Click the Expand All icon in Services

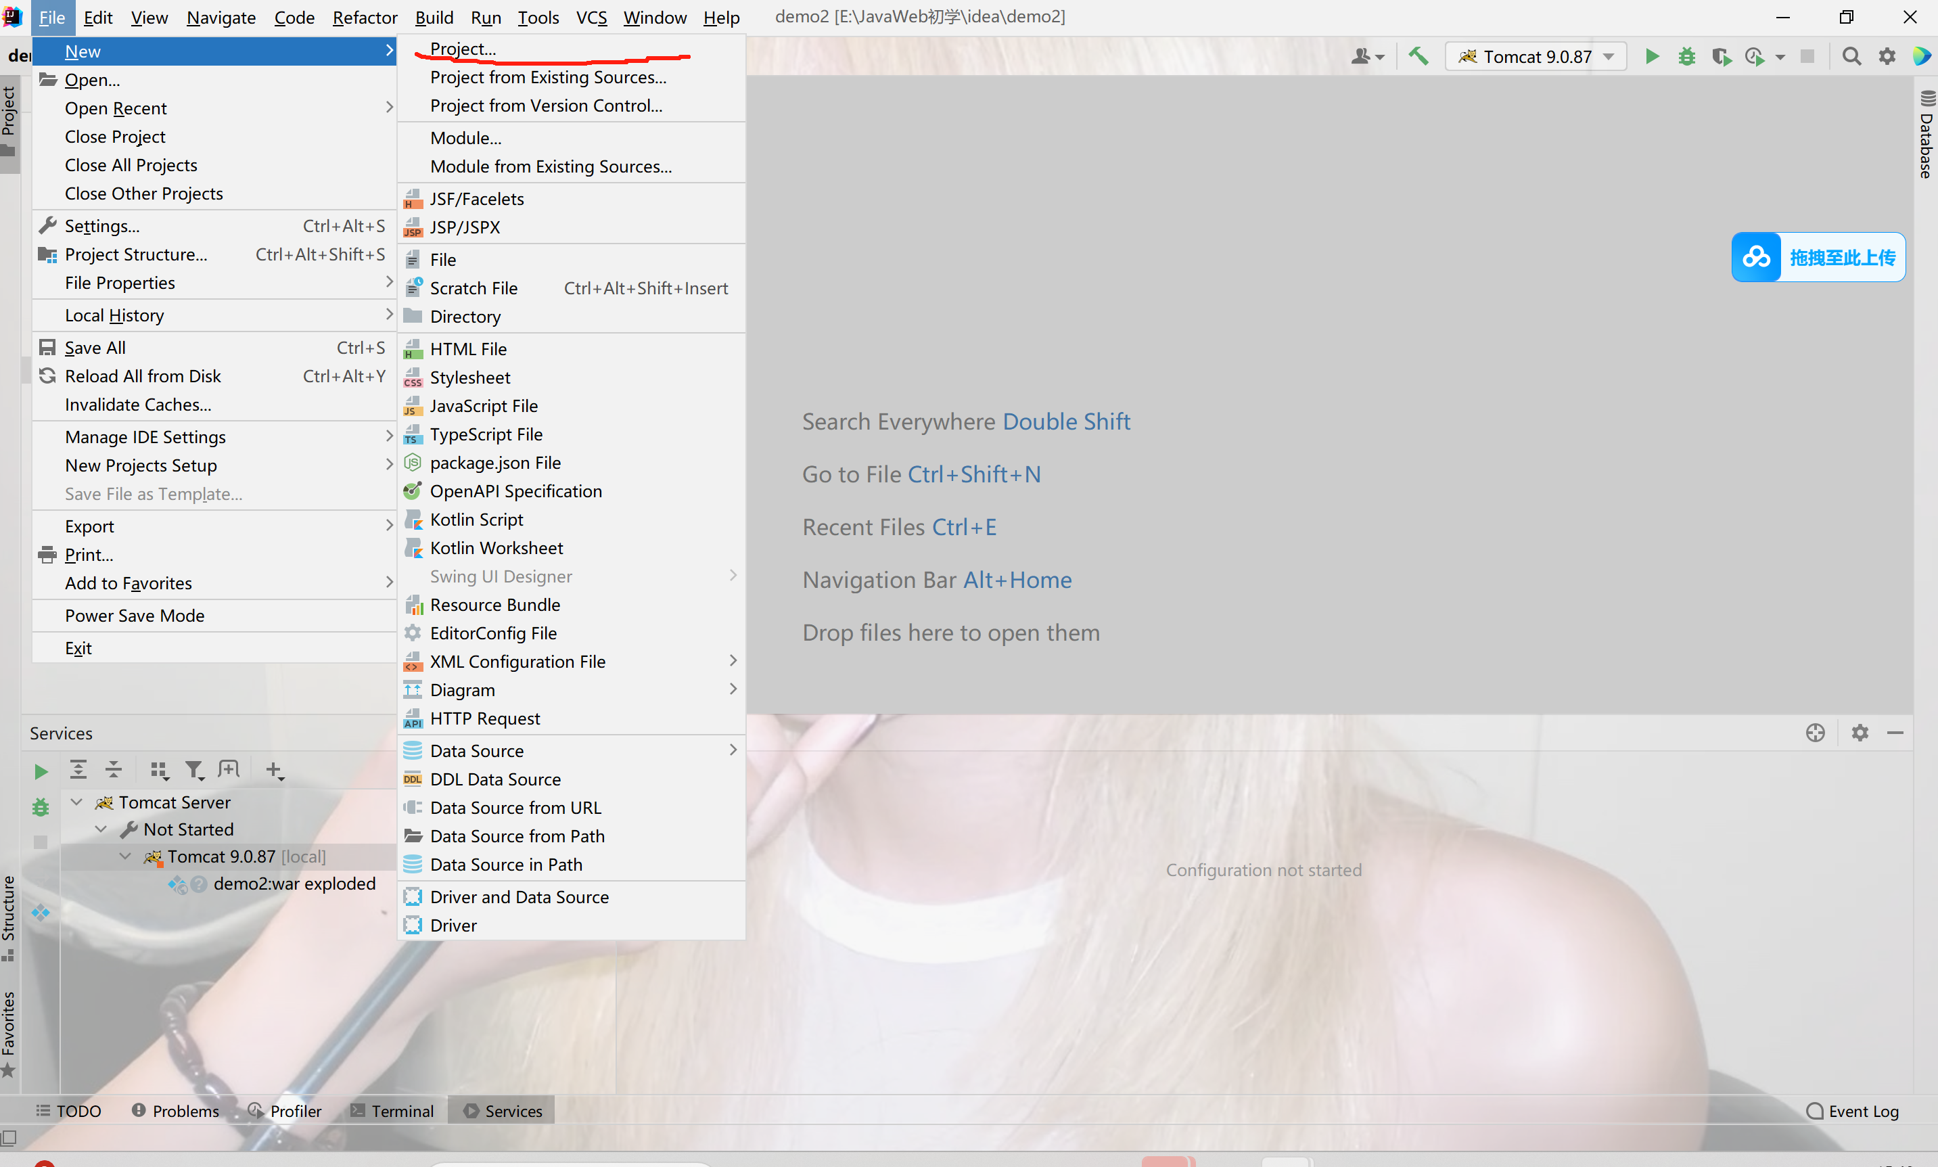(78, 770)
